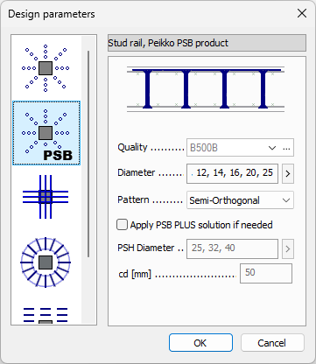The width and height of the screenshot is (316, 364).
Task: Confirm with the OK button
Action: pyautogui.click(x=200, y=343)
